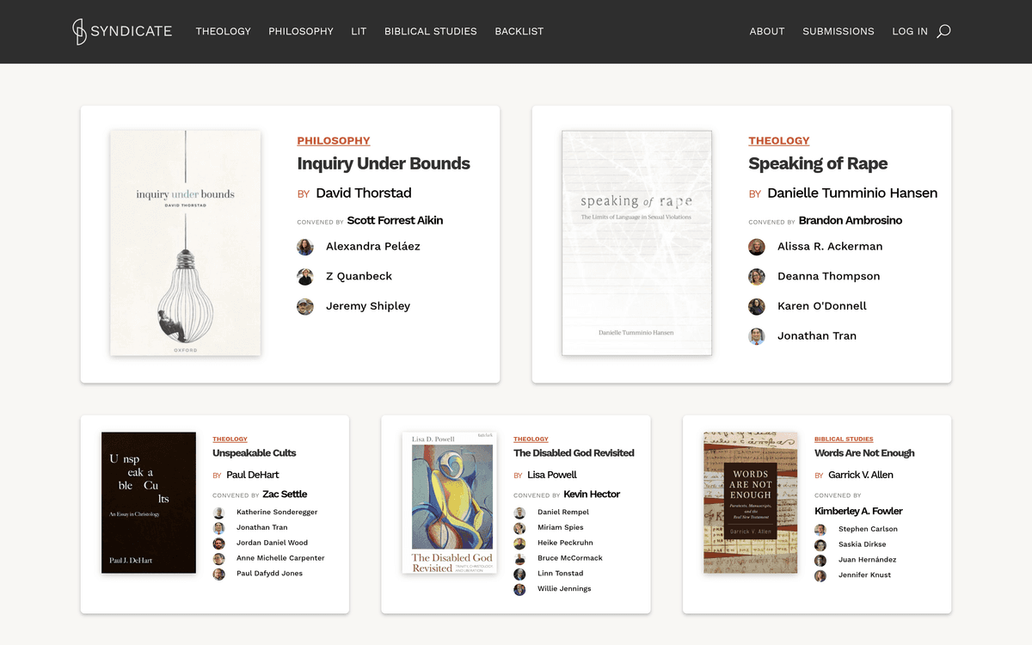Open the Inquiry Under Bounds book cover
The height and width of the screenshot is (645, 1032).
point(185,243)
